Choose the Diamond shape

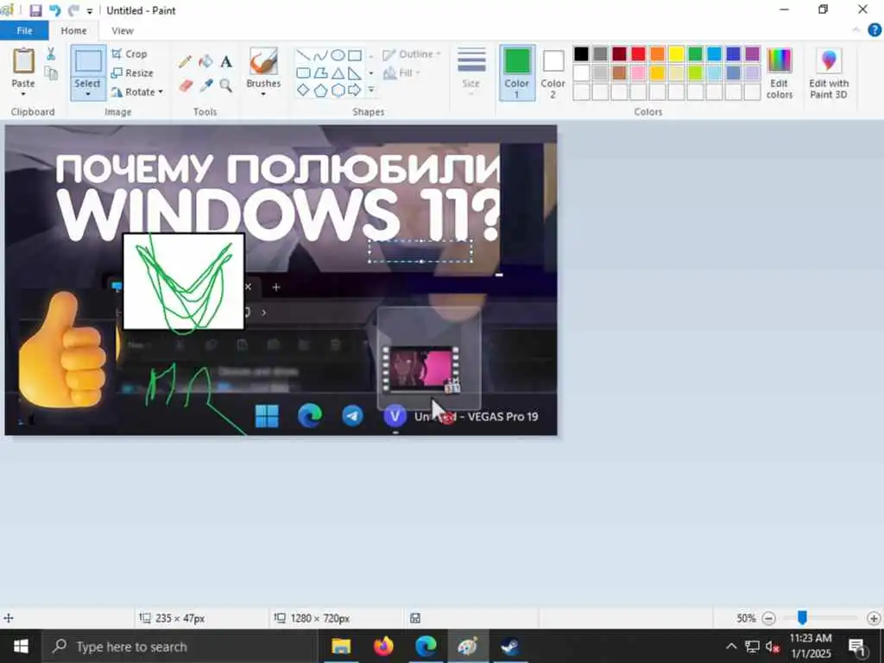point(303,90)
